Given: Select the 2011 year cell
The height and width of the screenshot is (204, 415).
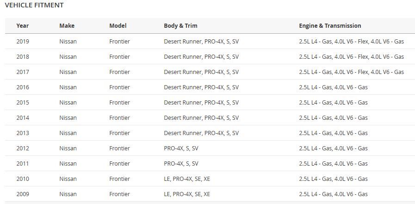Looking at the screenshot, I should pyautogui.click(x=23, y=163).
